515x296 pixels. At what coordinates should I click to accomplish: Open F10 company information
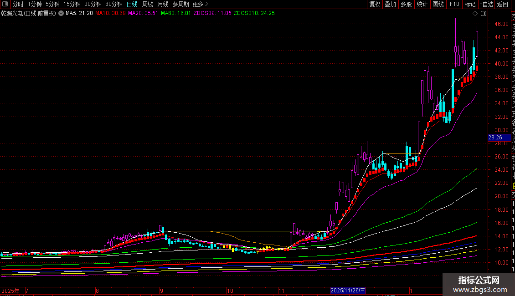point(454,4)
